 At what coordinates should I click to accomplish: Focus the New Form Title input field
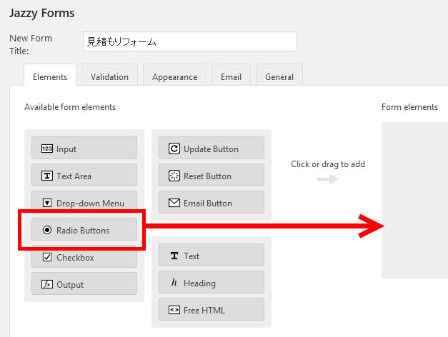click(190, 41)
